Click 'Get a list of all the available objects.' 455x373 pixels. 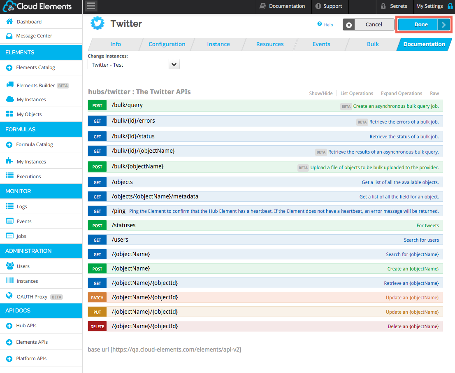coord(400,182)
